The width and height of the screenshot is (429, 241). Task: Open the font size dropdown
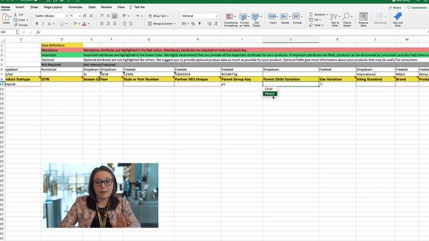(80, 16)
